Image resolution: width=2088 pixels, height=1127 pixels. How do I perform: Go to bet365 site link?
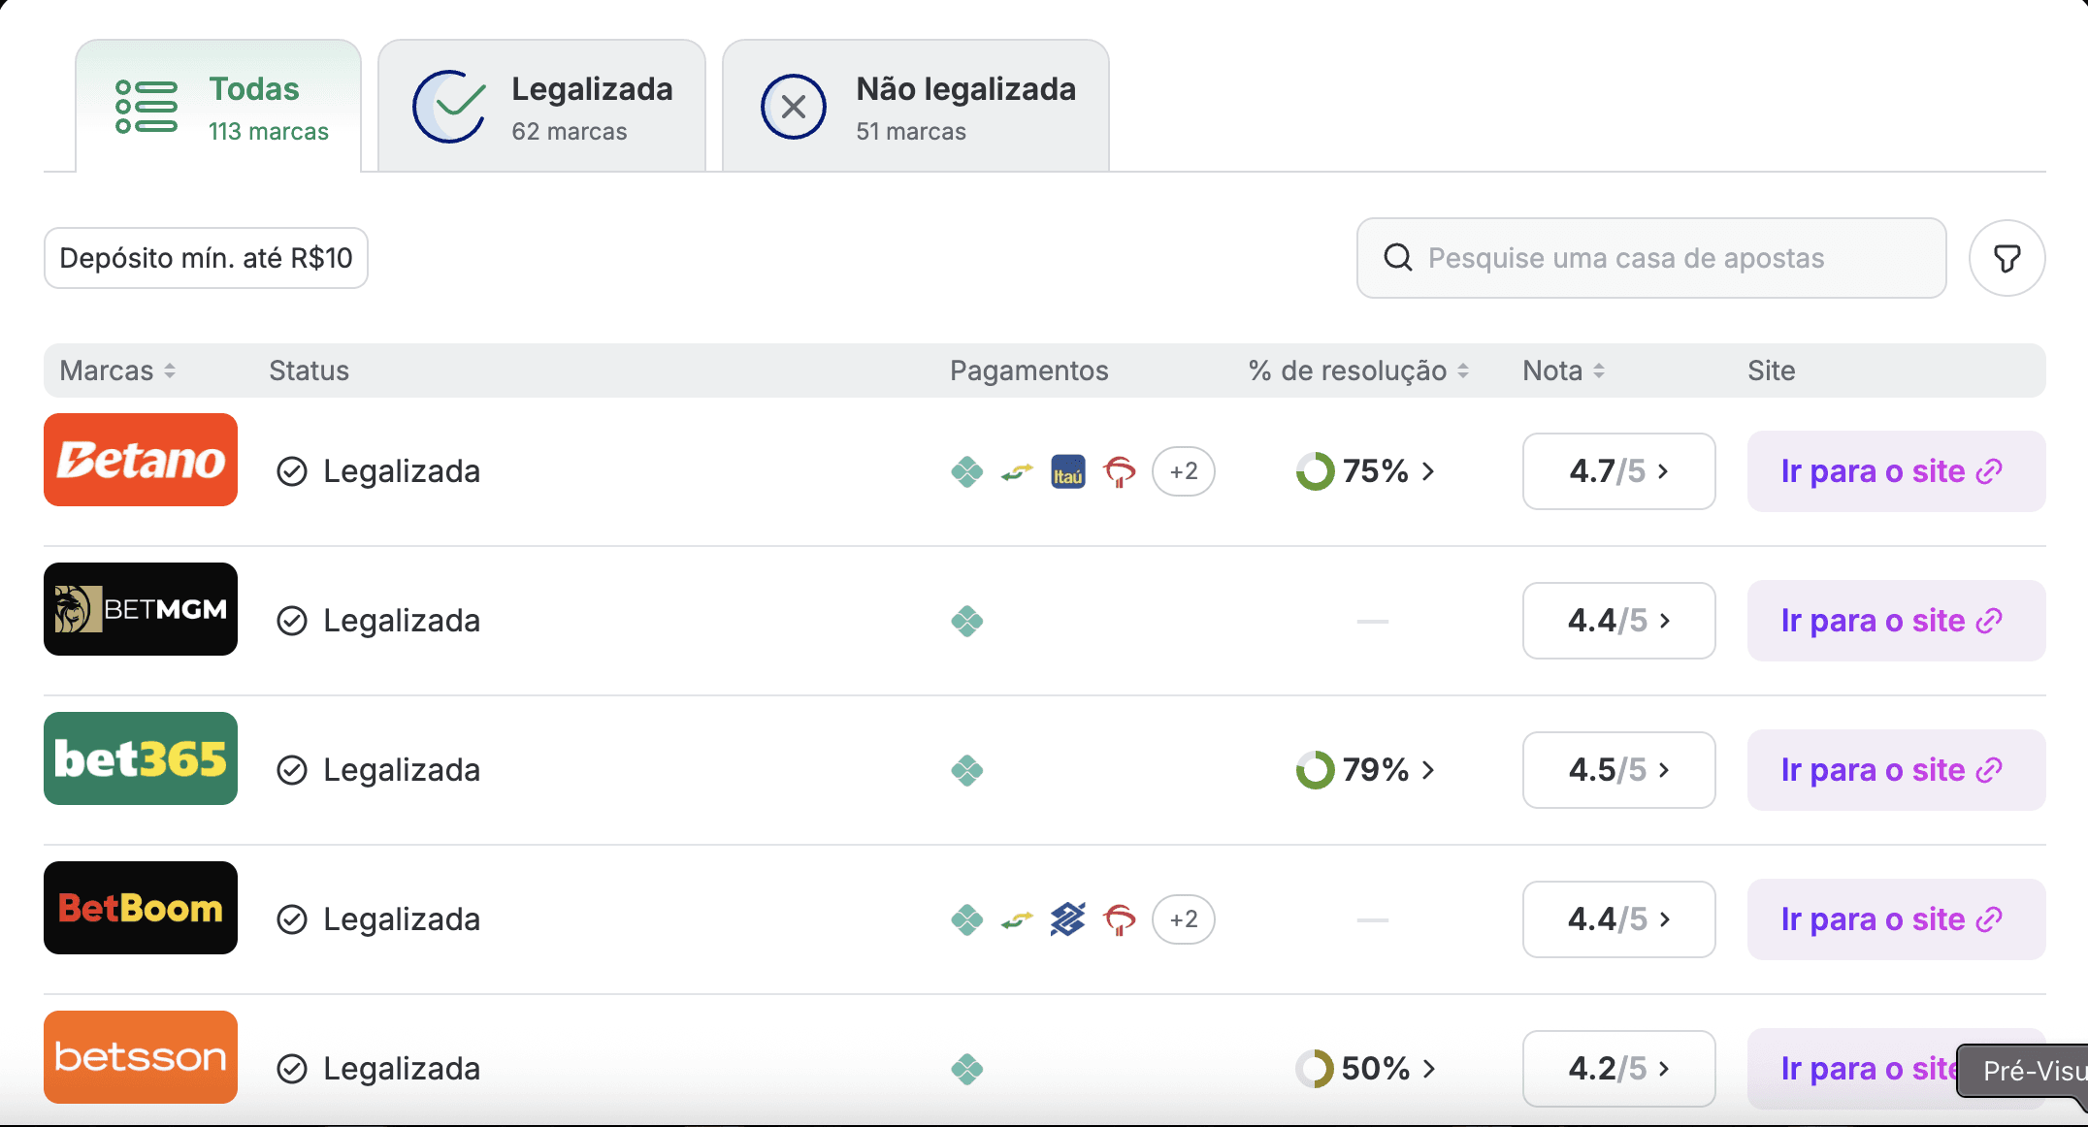pyautogui.click(x=1897, y=770)
